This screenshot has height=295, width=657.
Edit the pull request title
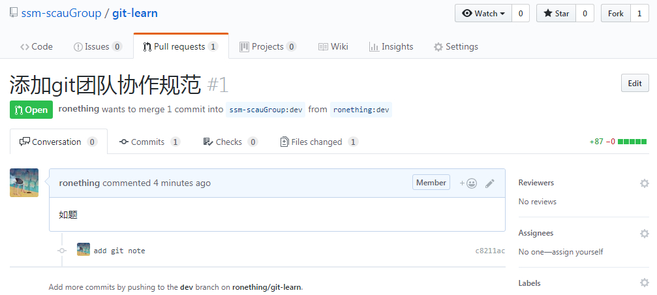click(635, 83)
